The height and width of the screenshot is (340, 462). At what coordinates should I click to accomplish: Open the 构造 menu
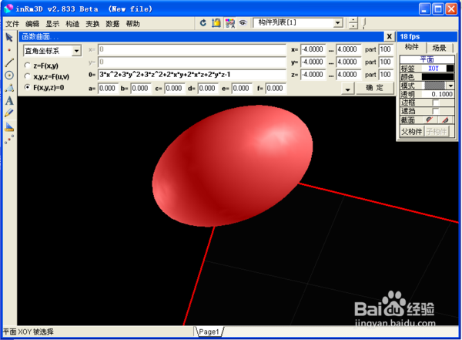[72, 24]
